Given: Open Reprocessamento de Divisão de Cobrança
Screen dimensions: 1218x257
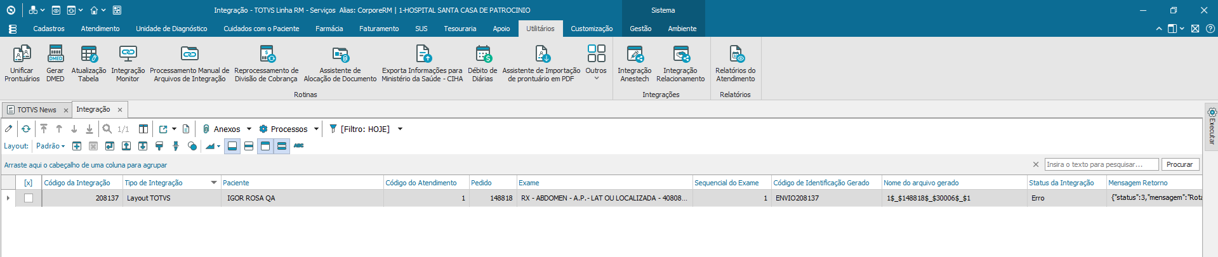Looking at the screenshot, I should 266,64.
